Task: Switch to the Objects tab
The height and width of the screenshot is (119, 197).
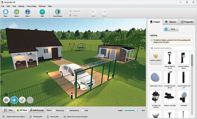Action: (171, 22)
